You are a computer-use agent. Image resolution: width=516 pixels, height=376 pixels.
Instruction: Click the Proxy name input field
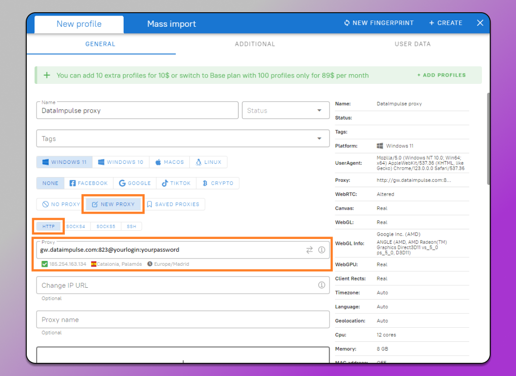point(183,319)
